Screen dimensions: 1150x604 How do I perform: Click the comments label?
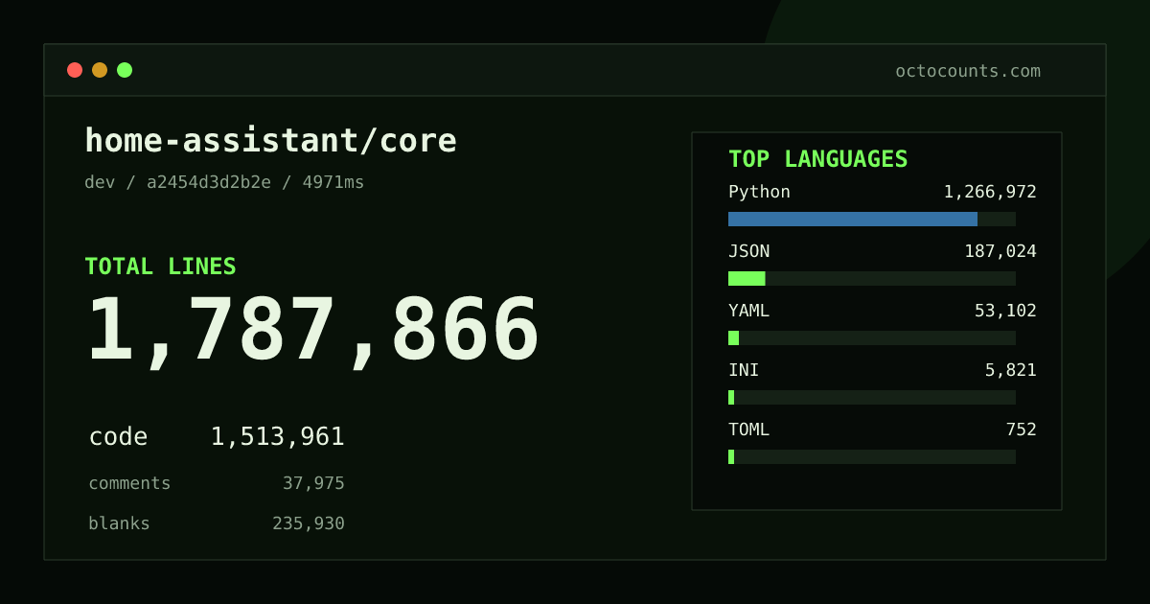coord(129,483)
